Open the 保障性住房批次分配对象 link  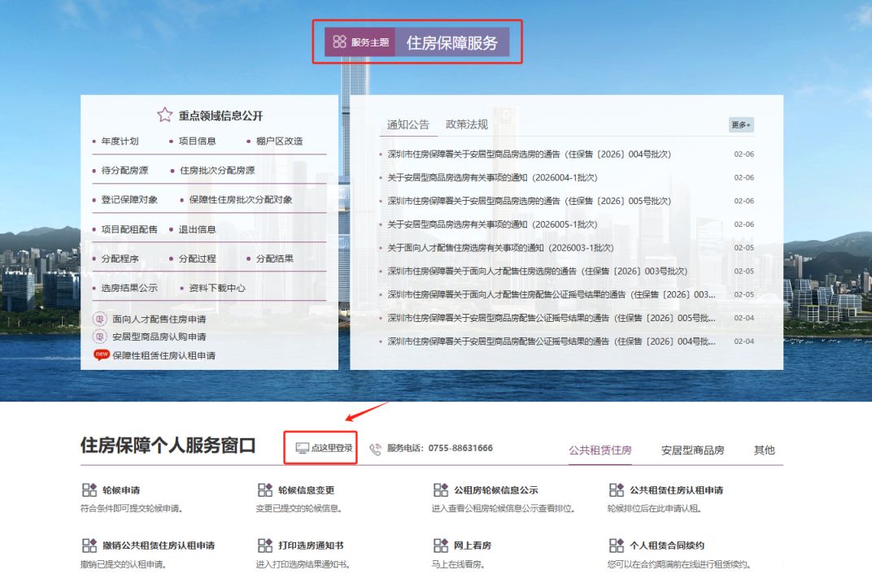240,199
